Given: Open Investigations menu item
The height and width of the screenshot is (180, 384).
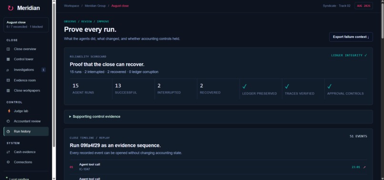Looking at the screenshot, I should coord(26,70).
